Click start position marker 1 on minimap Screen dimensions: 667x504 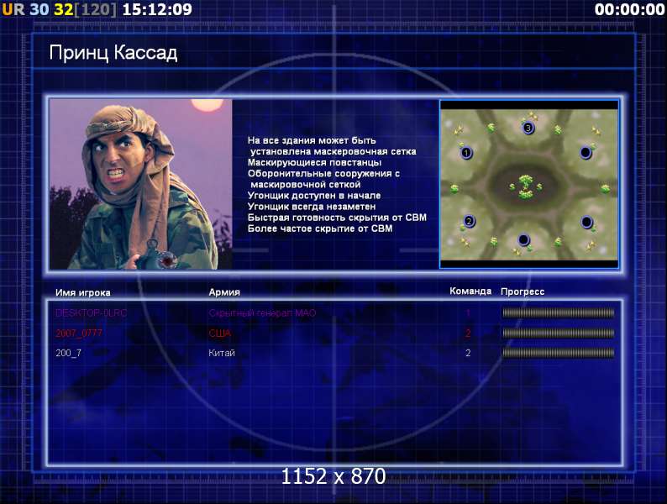tap(466, 153)
